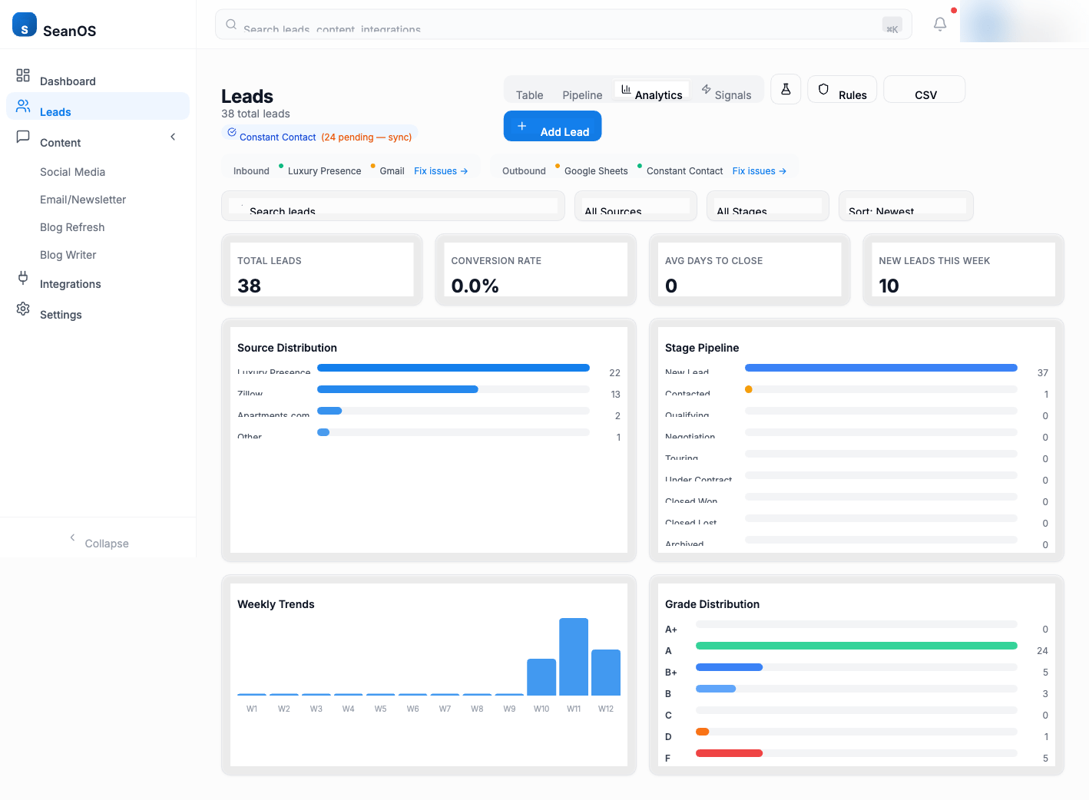Click the Add Lead button
This screenshot has width=1089, height=800.
click(552, 126)
